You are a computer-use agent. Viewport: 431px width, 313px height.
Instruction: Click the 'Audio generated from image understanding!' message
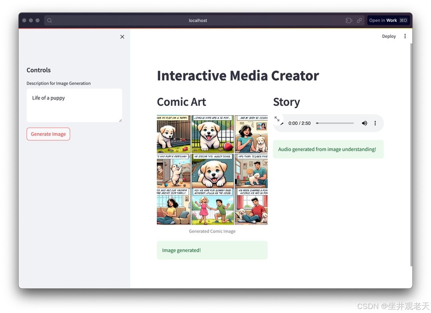[x=328, y=149]
